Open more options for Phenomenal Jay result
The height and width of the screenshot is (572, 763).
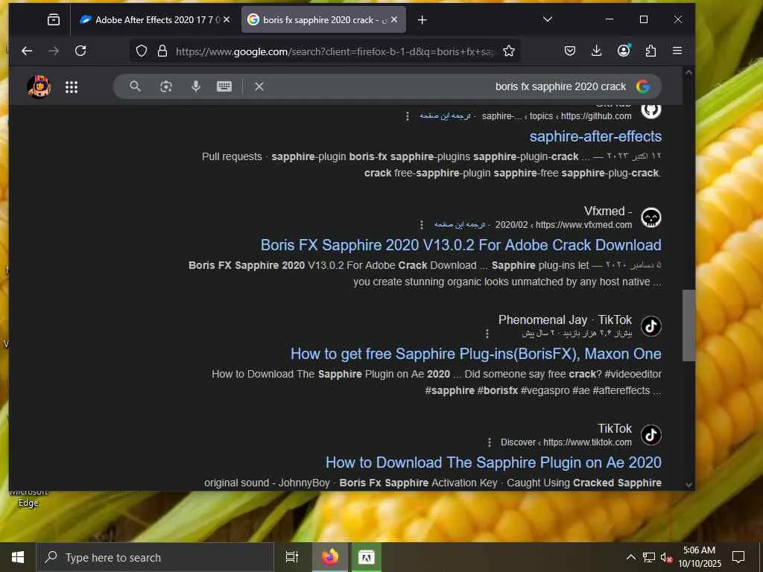point(487,334)
